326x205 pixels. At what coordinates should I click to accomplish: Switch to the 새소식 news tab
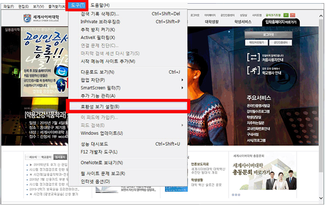(x=32, y=157)
